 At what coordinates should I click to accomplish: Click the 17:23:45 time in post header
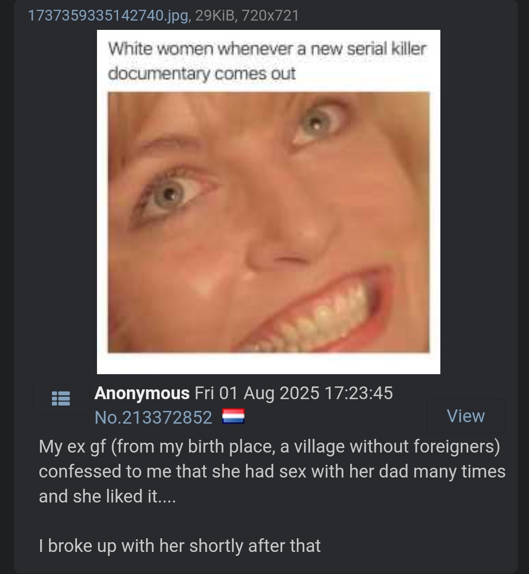[359, 394]
